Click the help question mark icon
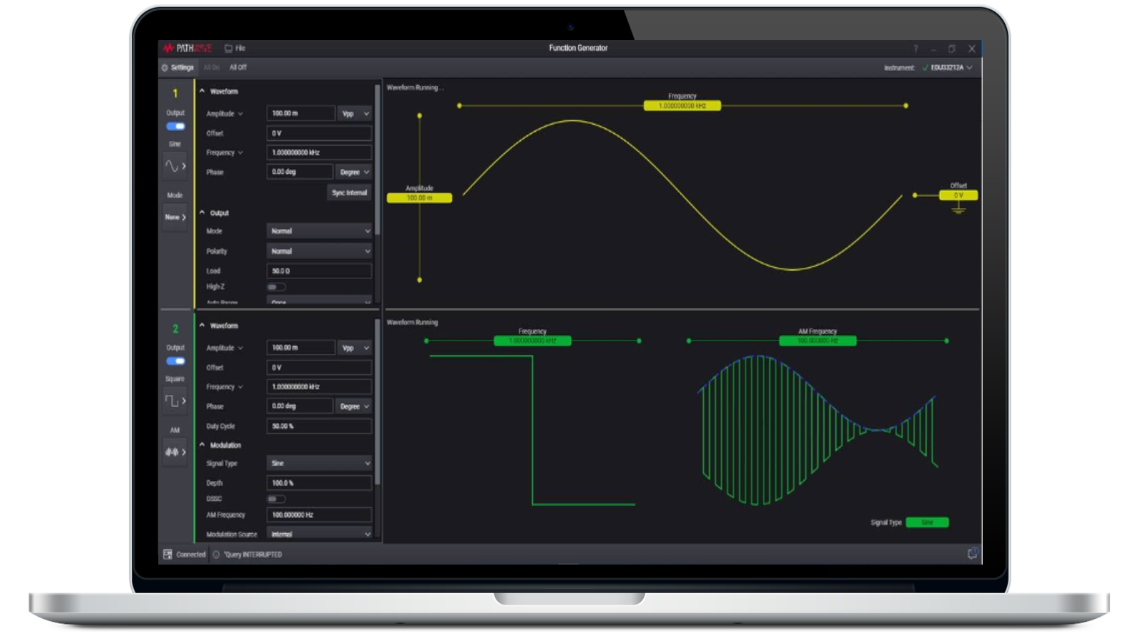Screen dimensions: 1146x644 (x=915, y=49)
